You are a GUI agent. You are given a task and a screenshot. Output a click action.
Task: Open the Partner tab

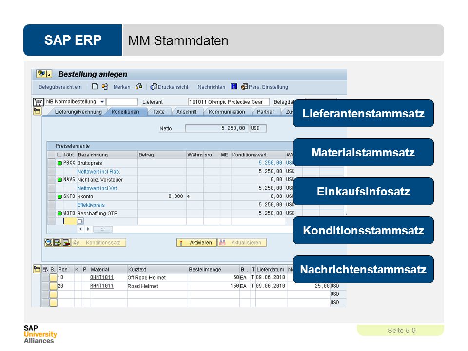(x=265, y=112)
